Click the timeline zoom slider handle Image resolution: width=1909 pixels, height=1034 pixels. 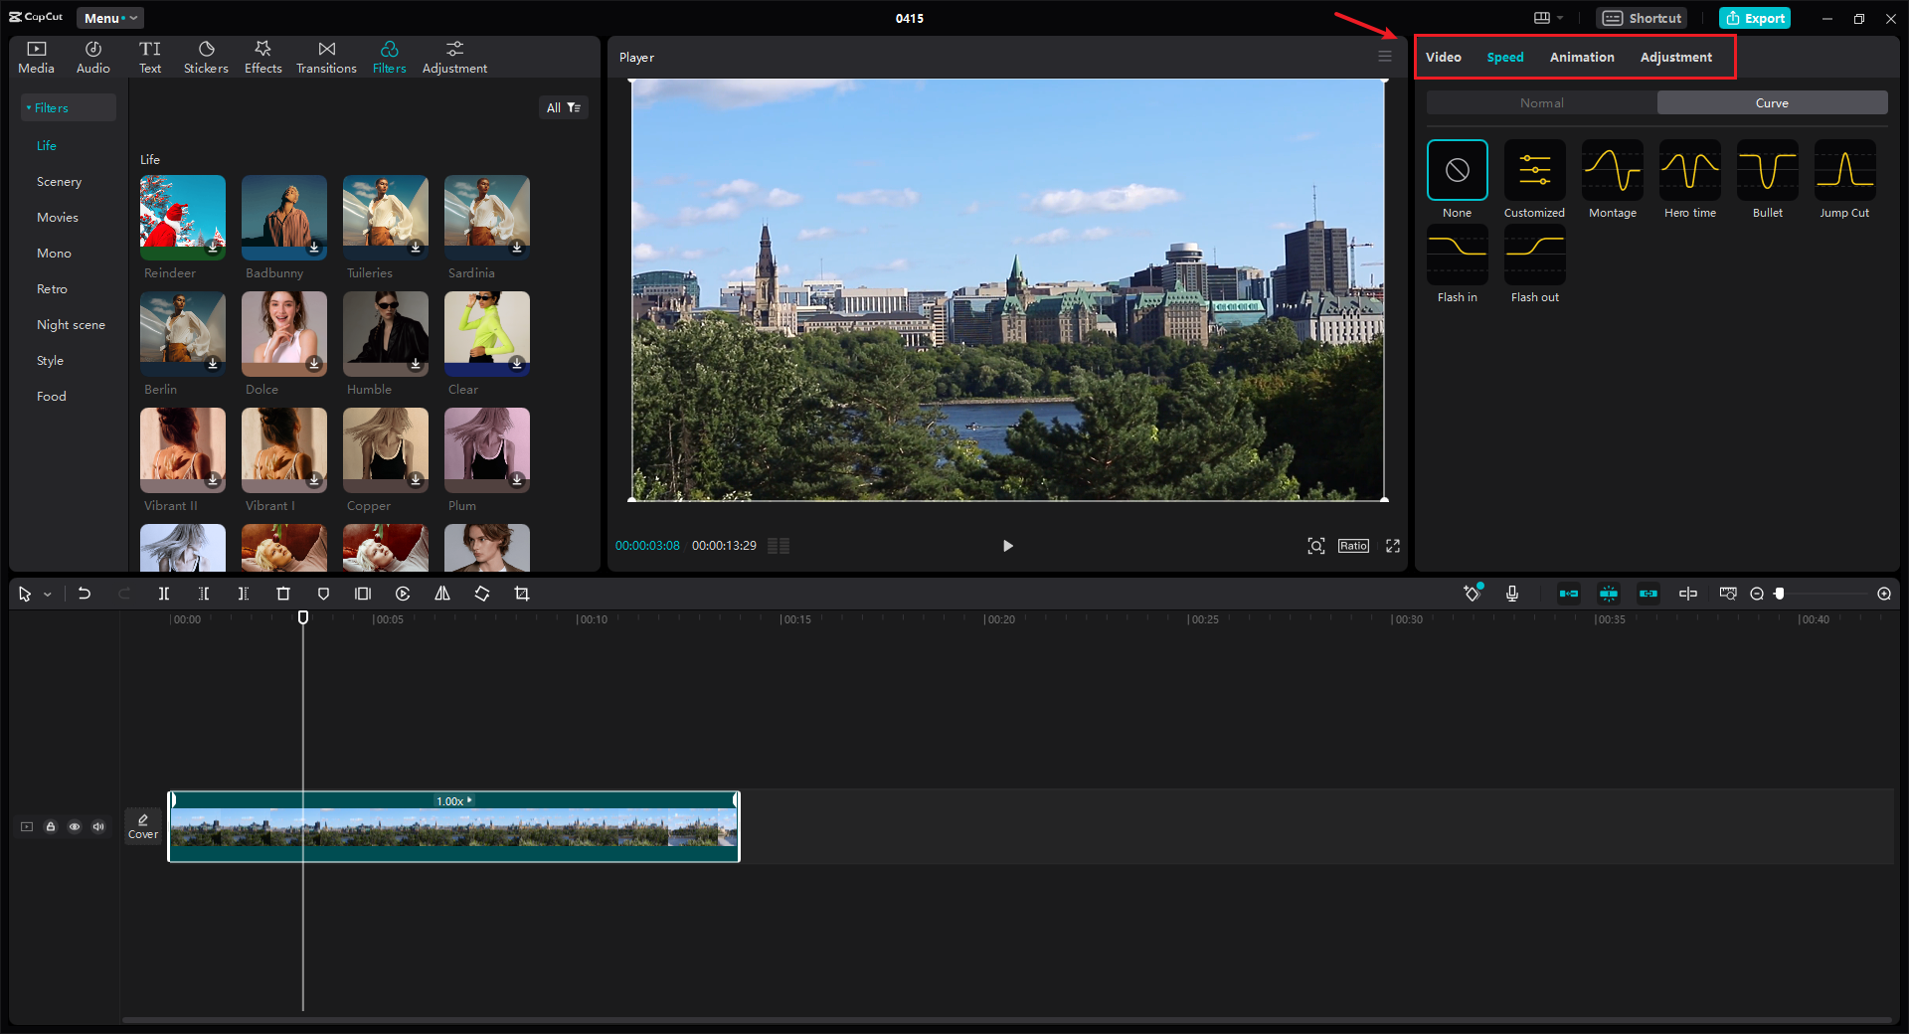(1780, 594)
